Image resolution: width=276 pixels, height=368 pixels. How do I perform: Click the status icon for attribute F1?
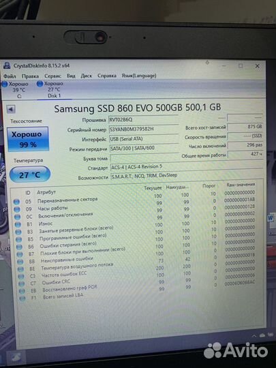click(22, 298)
